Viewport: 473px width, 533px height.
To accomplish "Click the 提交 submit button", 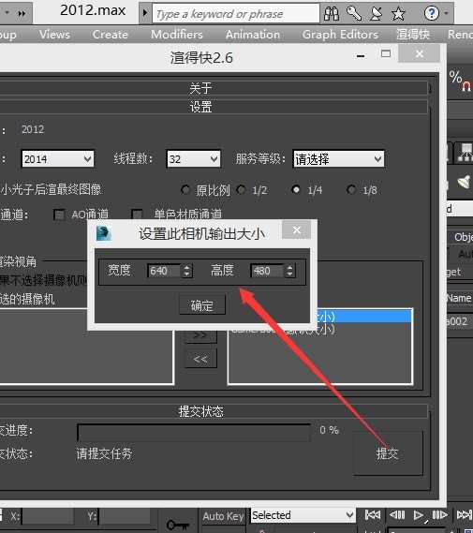I will point(388,453).
